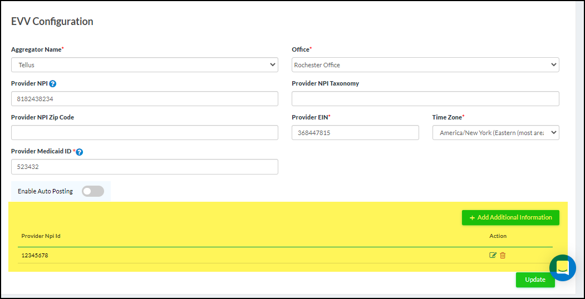Image resolution: width=585 pixels, height=299 pixels.
Task: Open the Aggregator Name dropdown
Action: coord(144,65)
